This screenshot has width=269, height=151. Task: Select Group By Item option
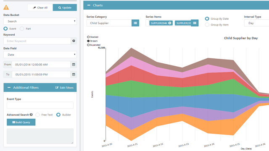207,25
